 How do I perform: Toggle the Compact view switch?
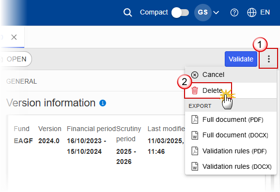point(180,13)
